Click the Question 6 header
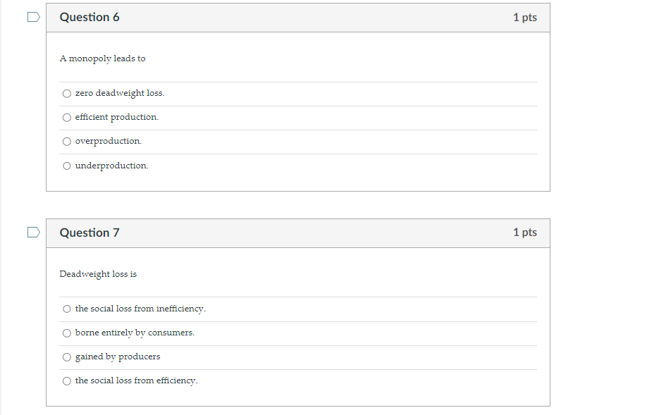 90,17
